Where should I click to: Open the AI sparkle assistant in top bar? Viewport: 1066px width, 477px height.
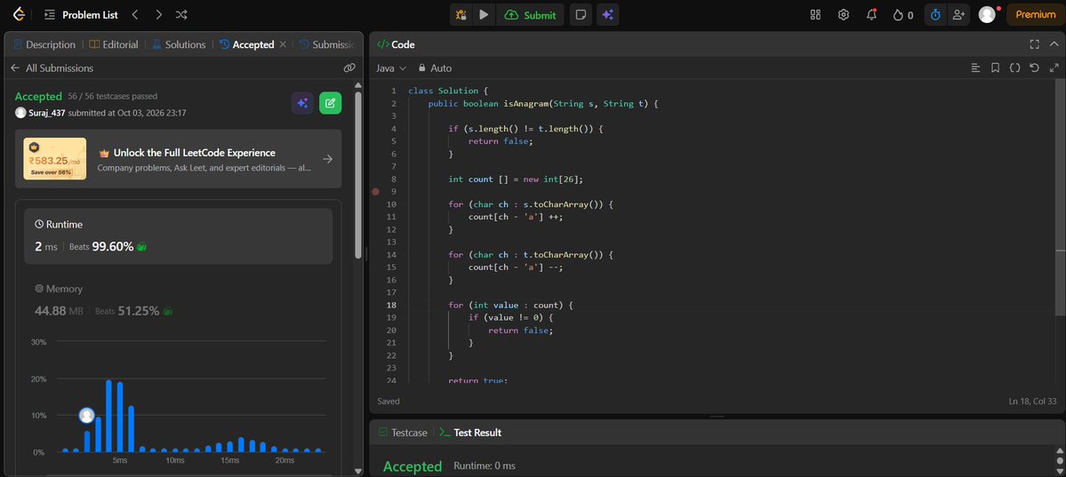click(x=608, y=15)
